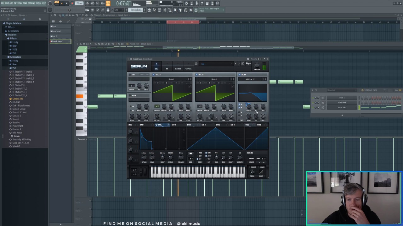
Task: Enable the NOISE oscillator checkbox
Action: click(x=130, y=95)
